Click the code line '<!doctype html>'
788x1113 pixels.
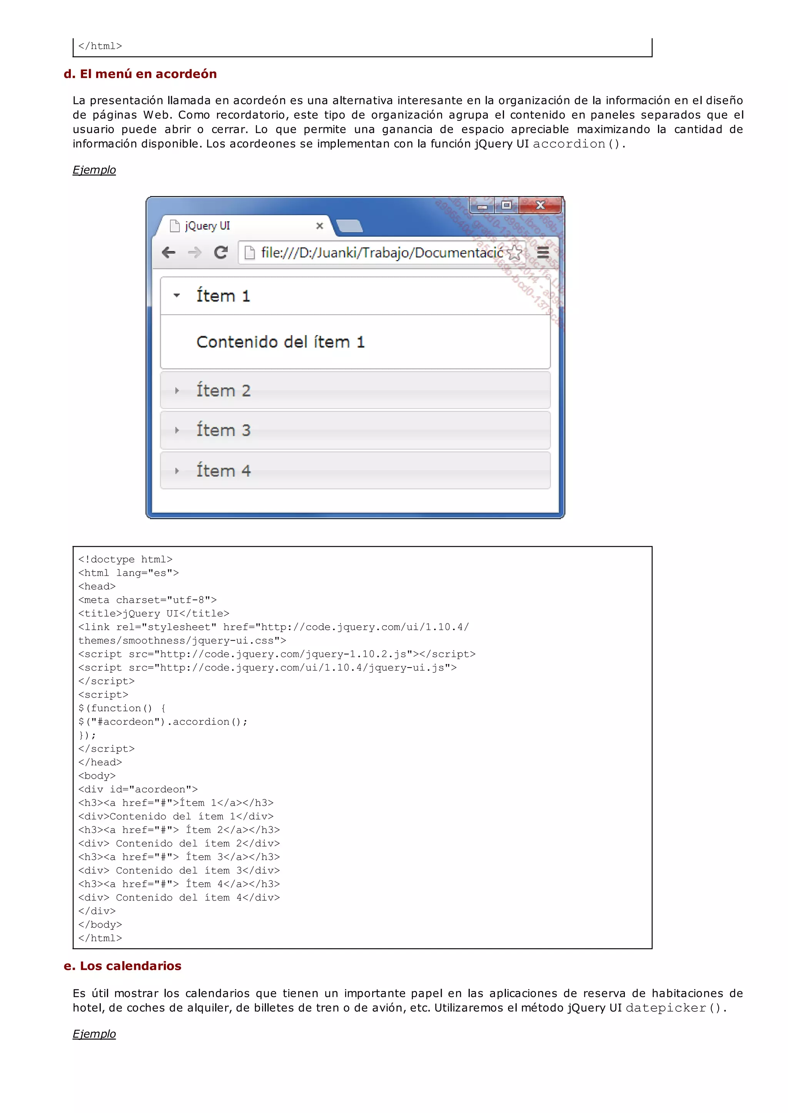(x=125, y=559)
